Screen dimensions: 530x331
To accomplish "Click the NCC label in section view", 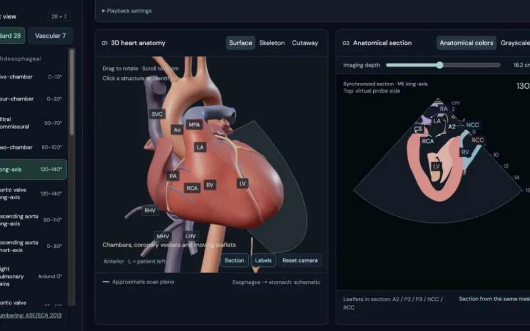I will tap(473, 125).
